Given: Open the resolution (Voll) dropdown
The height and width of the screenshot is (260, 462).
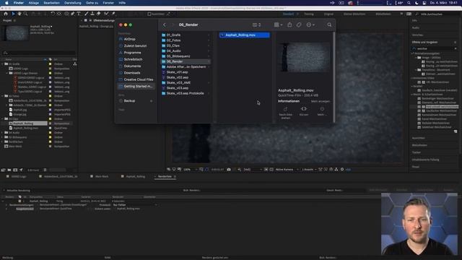Looking at the screenshot, I should 253,170.
